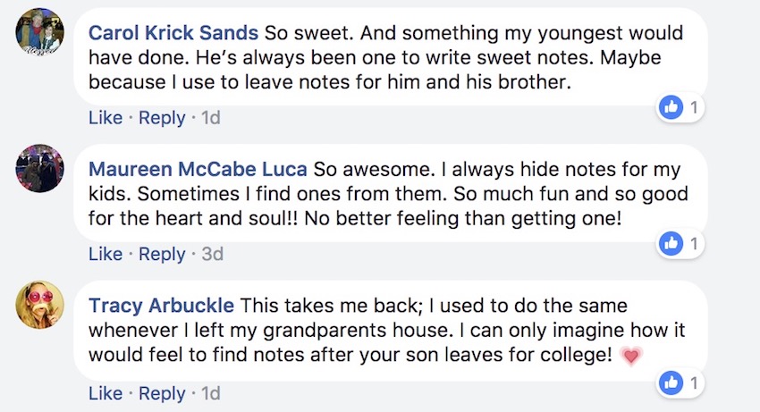Open Maureen McCabe Luca's profile picture

tap(39, 168)
